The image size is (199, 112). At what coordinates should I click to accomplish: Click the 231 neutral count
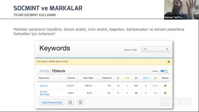[x=136, y=86]
